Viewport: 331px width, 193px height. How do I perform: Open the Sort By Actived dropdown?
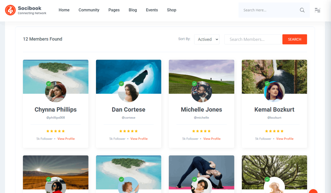207,39
